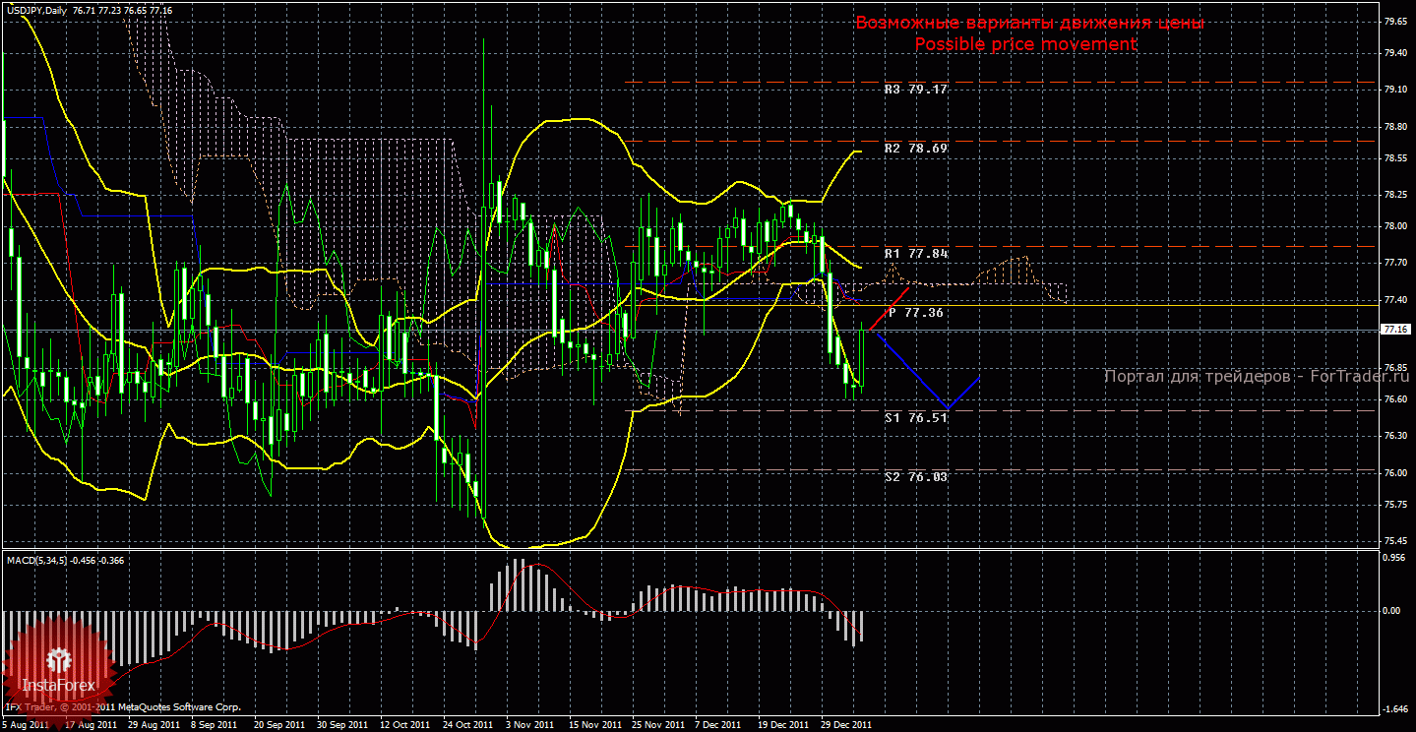Image resolution: width=1416 pixels, height=732 pixels.
Task: Select the R2 78.69 resistance label
Action: coord(915,149)
